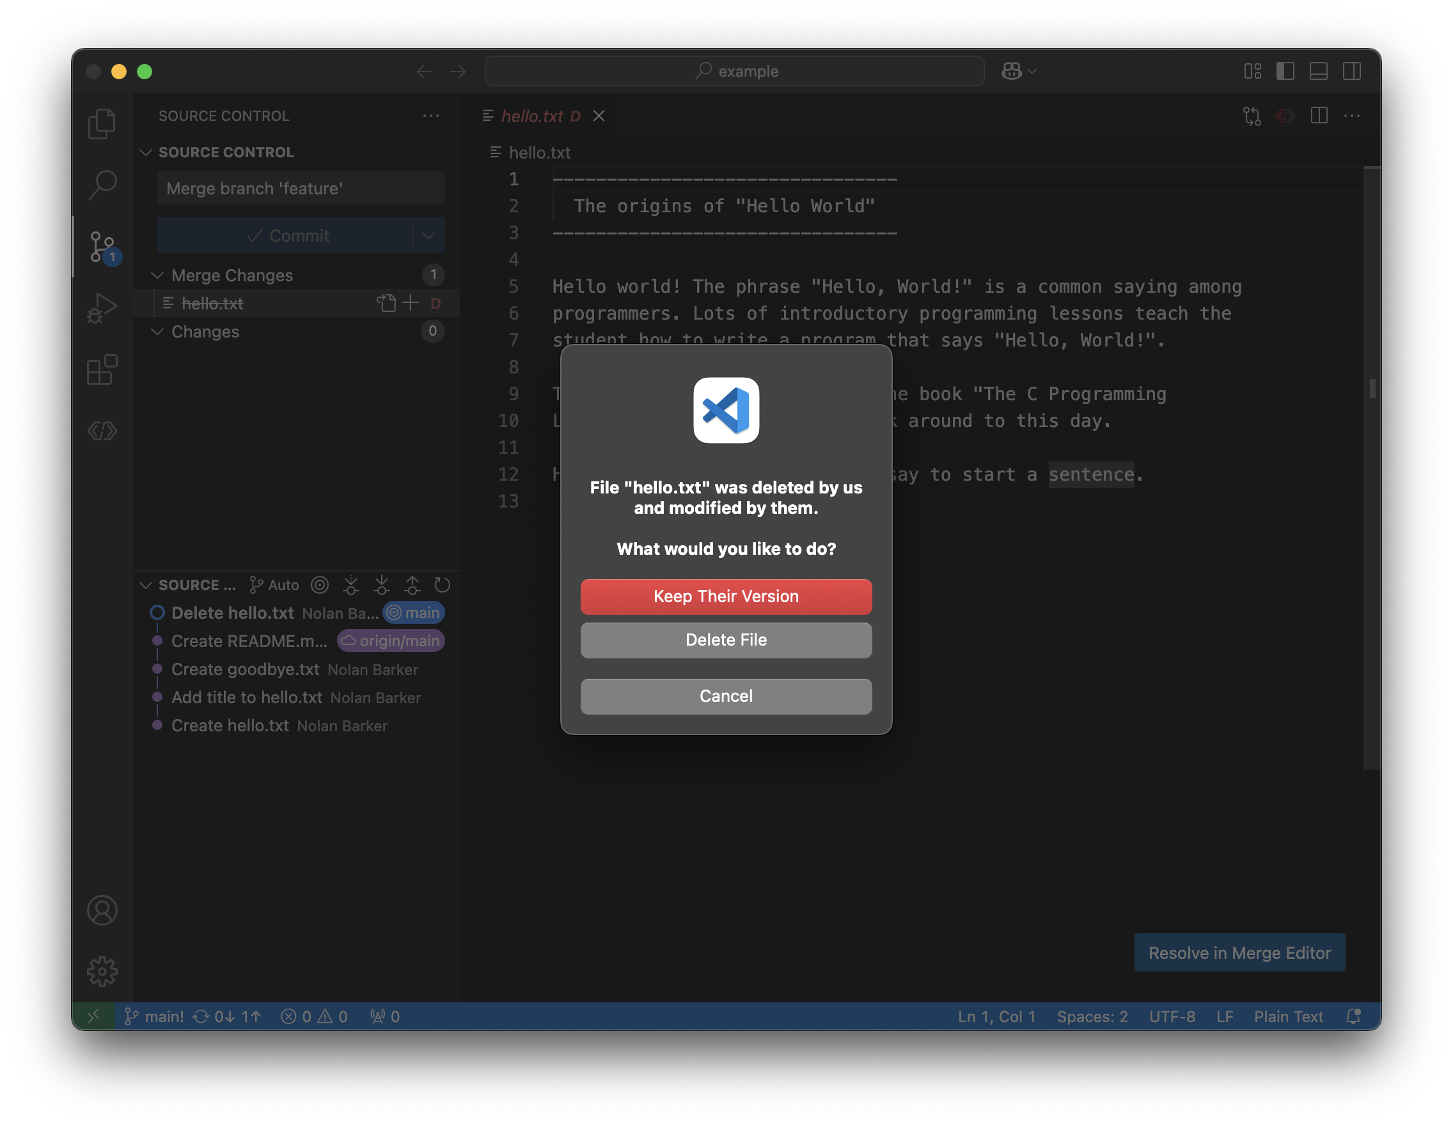Toggle the secondary side bar
The image size is (1453, 1125).
click(1352, 71)
